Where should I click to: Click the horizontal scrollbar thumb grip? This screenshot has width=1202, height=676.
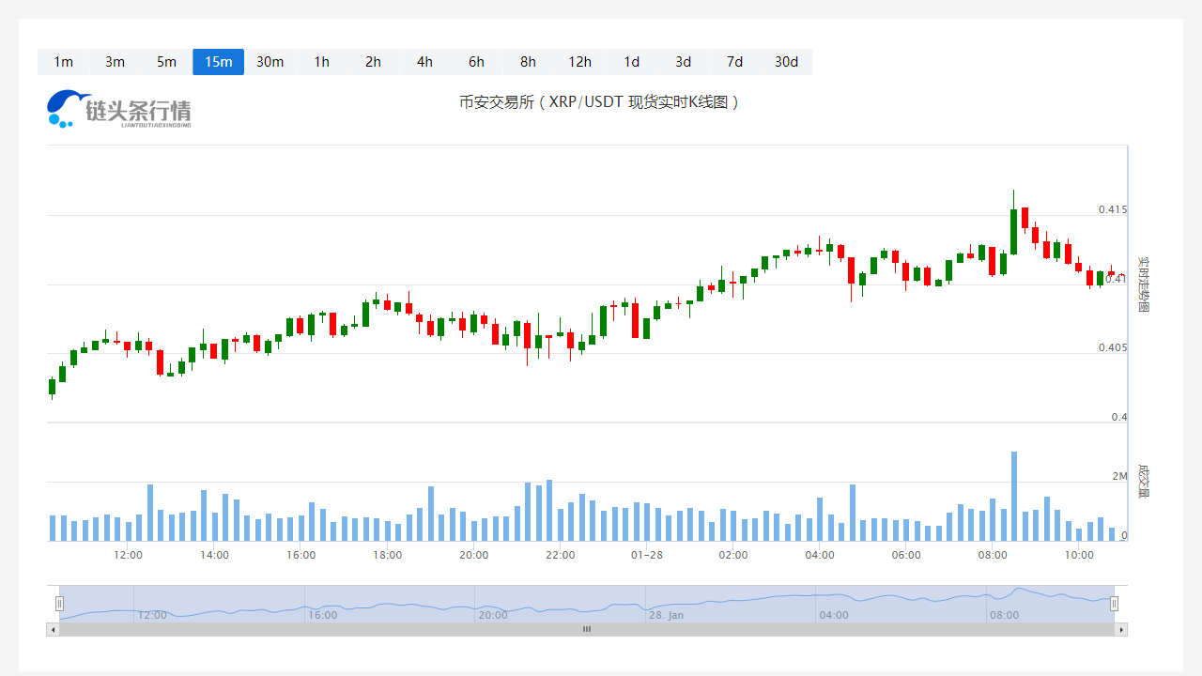coord(587,629)
